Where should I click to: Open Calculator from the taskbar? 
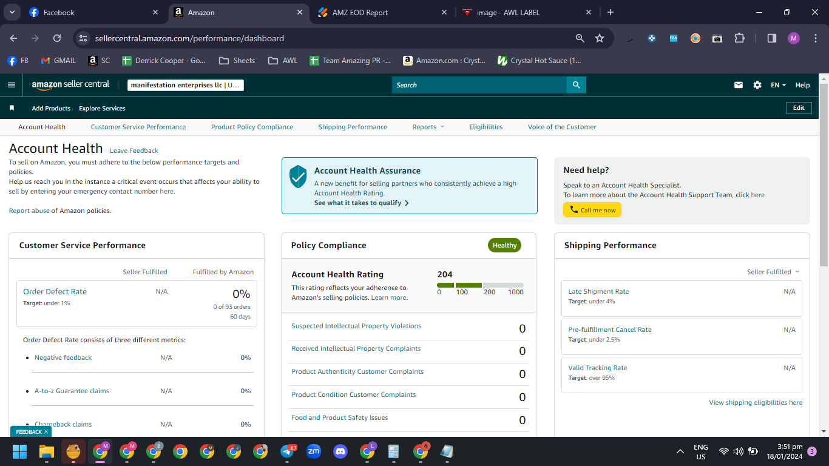click(x=393, y=451)
